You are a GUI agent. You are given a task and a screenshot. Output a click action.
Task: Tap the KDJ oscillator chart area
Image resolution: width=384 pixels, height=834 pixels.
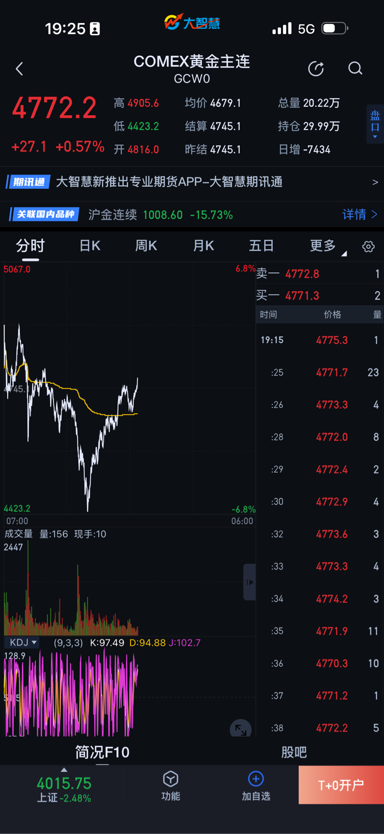(x=129, y=693)
